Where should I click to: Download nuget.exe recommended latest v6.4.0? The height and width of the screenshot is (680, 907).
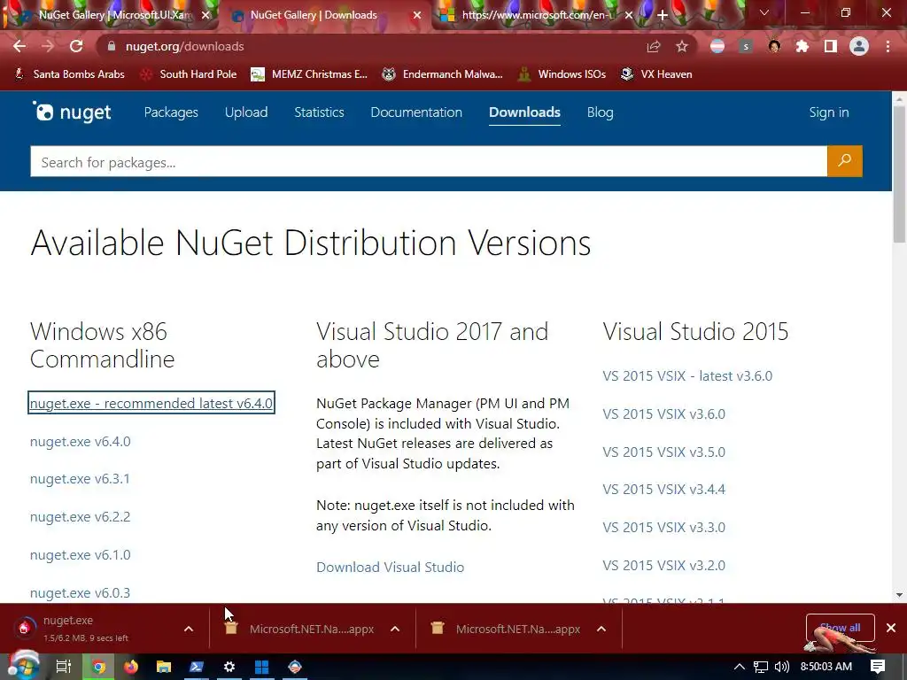coord(151,403)
